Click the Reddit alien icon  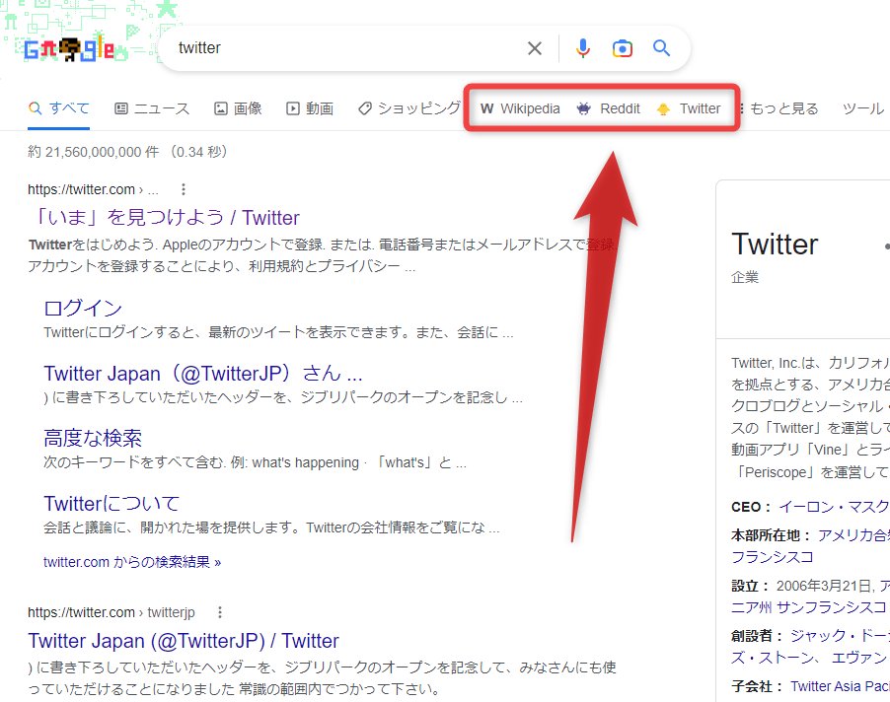pos(584,108)
